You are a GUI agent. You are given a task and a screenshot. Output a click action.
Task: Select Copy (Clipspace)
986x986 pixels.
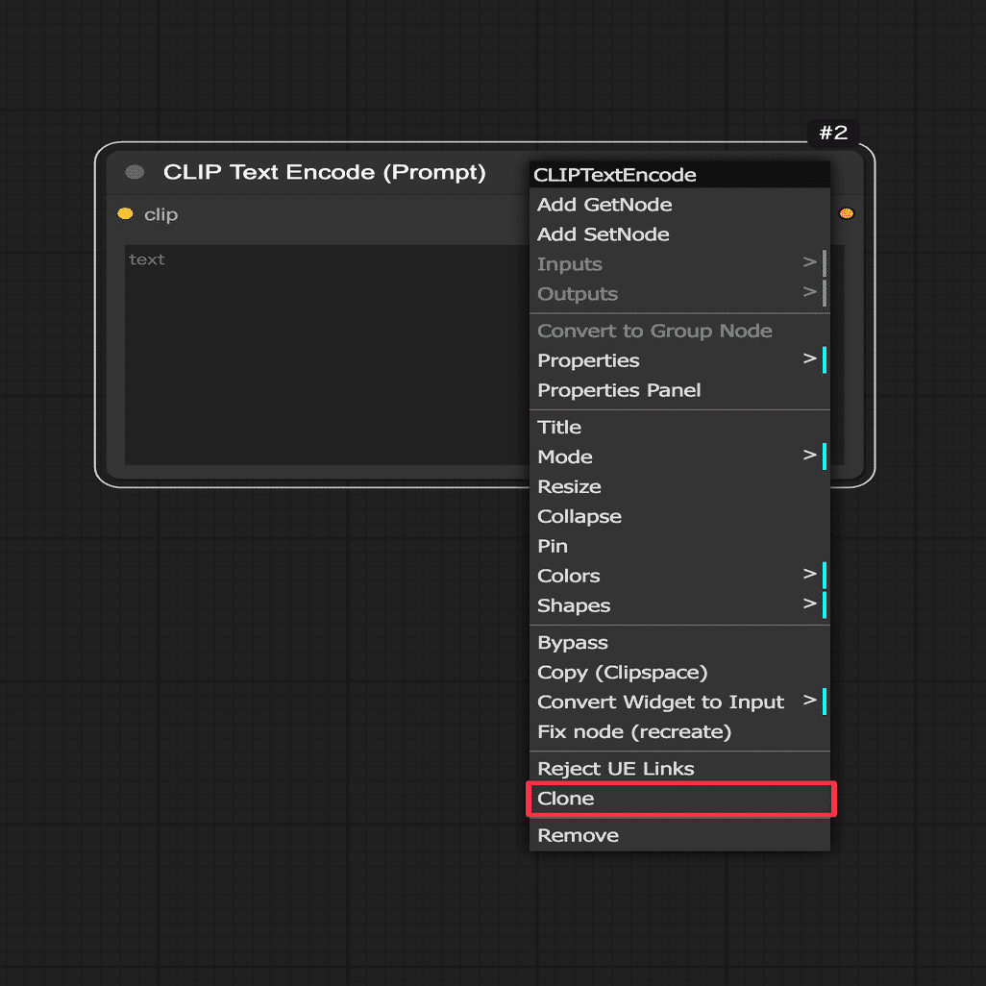pyautogui.click(x=679, y=672)
